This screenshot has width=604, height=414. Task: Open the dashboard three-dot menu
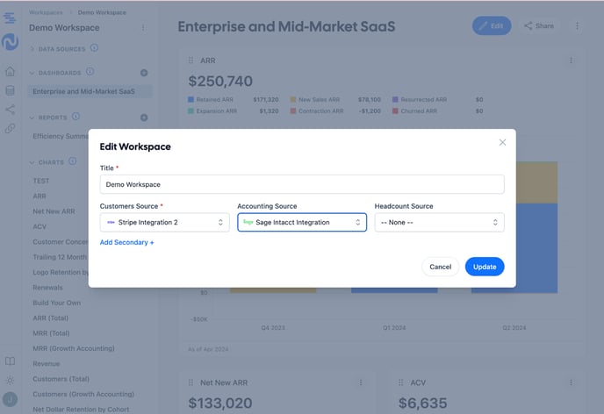click(577, 25)
